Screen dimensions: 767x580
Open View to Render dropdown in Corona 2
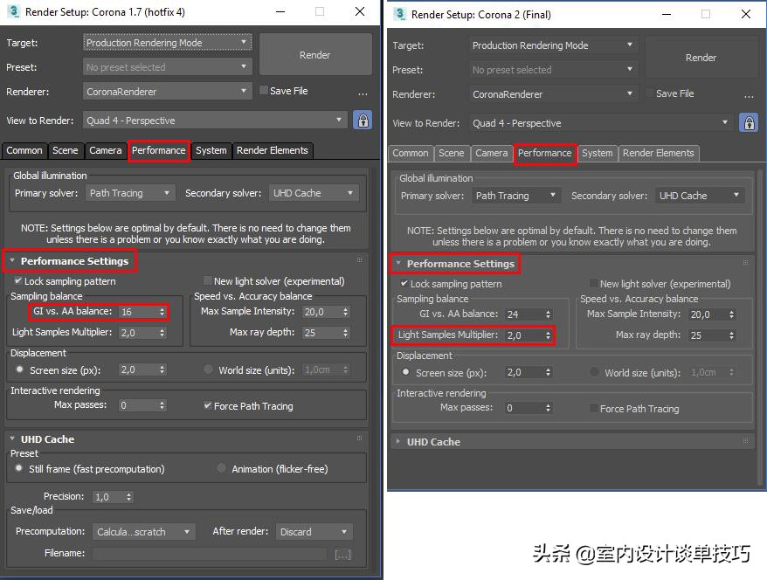(601, 123)
